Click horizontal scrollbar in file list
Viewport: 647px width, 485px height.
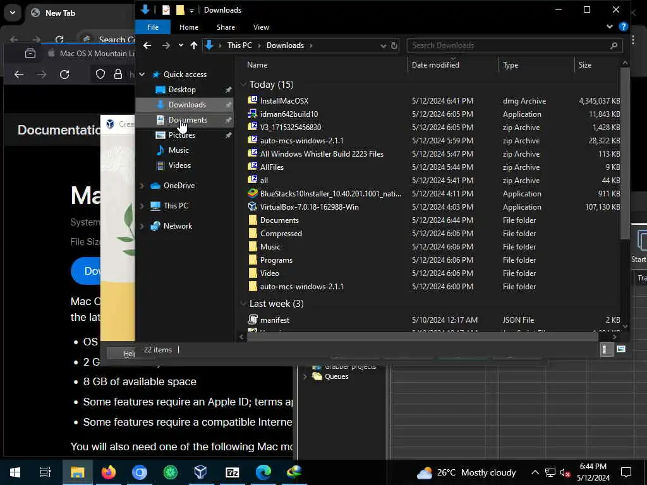422,337
